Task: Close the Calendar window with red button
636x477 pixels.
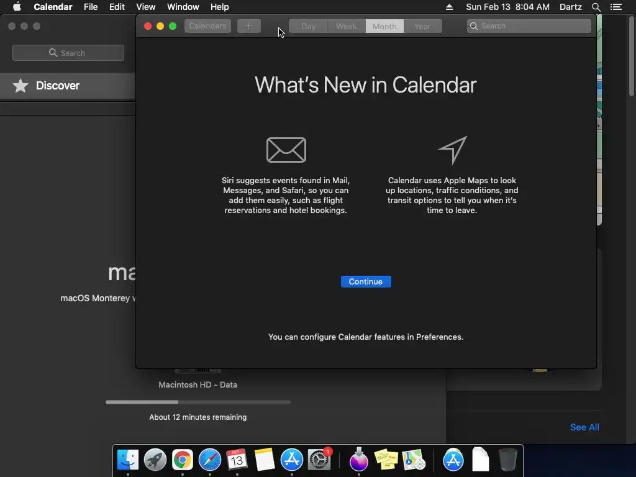Action: coord(148,26)
